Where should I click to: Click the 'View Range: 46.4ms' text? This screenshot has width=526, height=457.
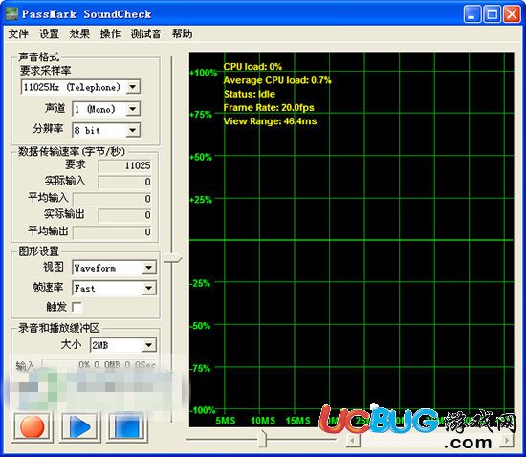click(x=270, y=121)
